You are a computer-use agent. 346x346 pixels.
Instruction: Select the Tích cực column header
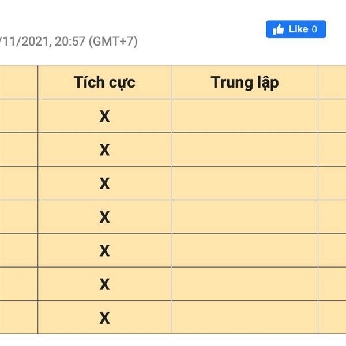(104, 82)
